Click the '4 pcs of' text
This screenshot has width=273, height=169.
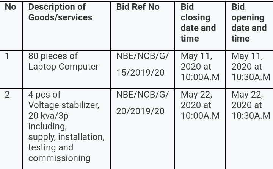coord(44,95)
